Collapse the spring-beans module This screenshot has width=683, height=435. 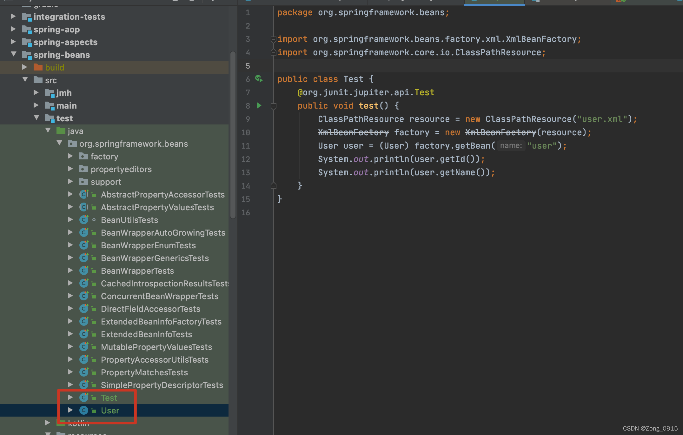(14, 54)
